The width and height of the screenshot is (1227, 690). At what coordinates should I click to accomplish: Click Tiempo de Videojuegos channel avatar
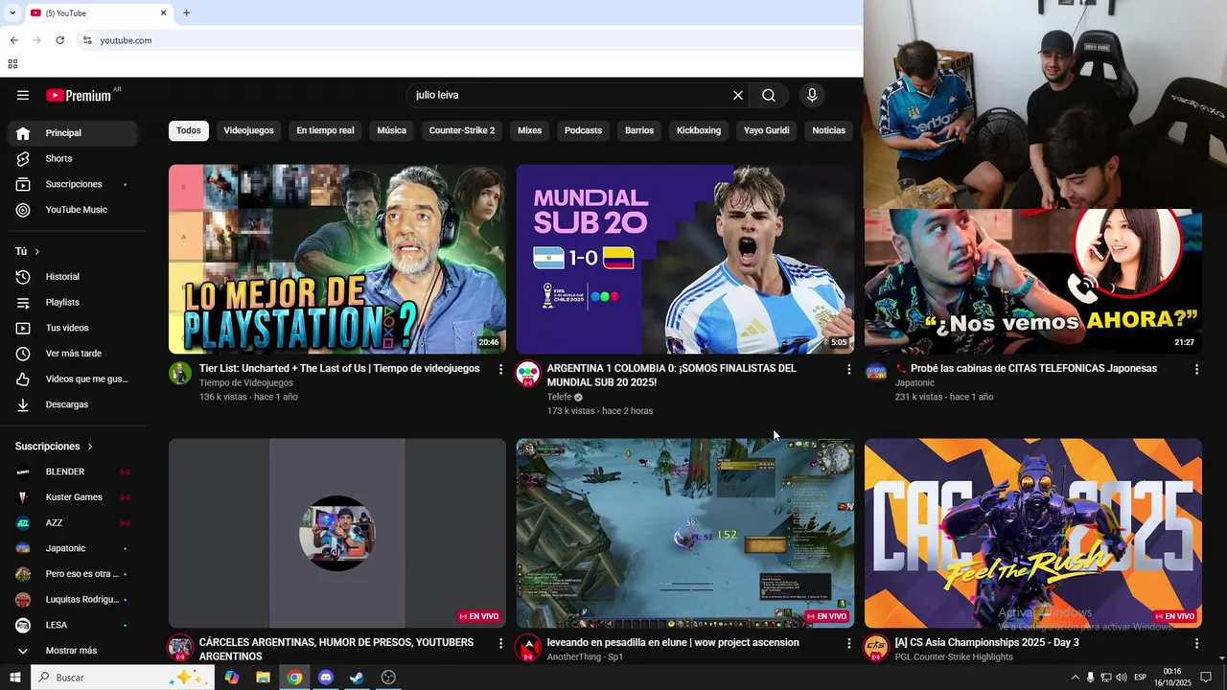click(x=180, y=373)
